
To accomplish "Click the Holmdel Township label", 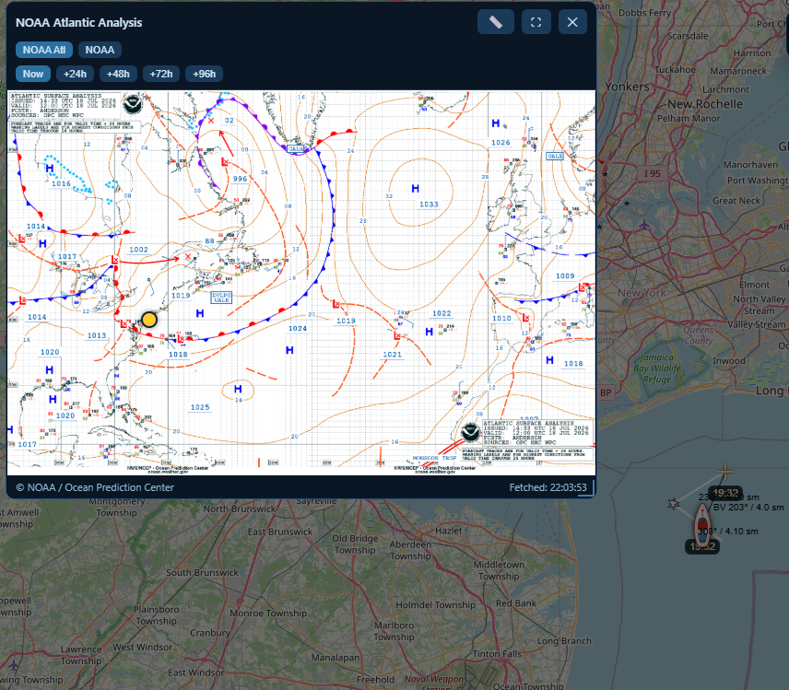I will tap(435, 605).
